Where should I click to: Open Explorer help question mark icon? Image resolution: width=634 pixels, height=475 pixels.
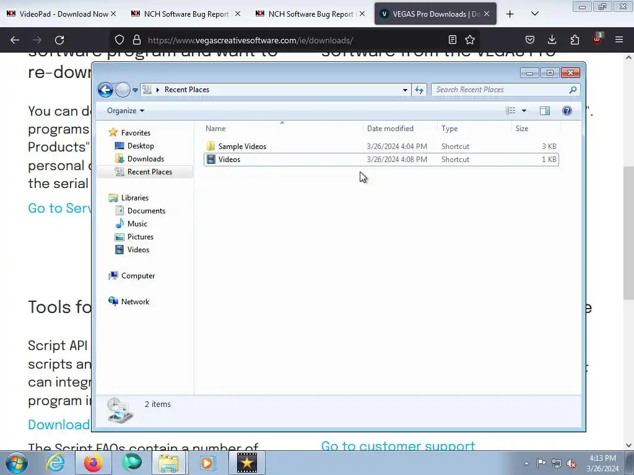pos(567,111)
